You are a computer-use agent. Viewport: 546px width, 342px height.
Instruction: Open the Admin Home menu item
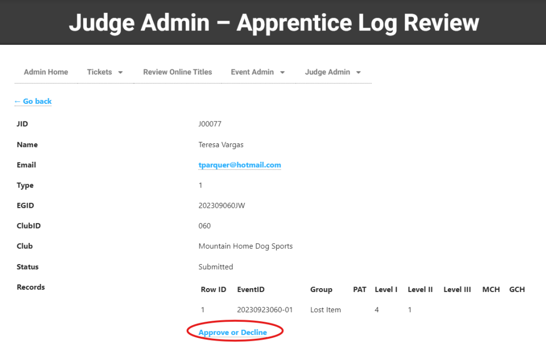point(46,72)
